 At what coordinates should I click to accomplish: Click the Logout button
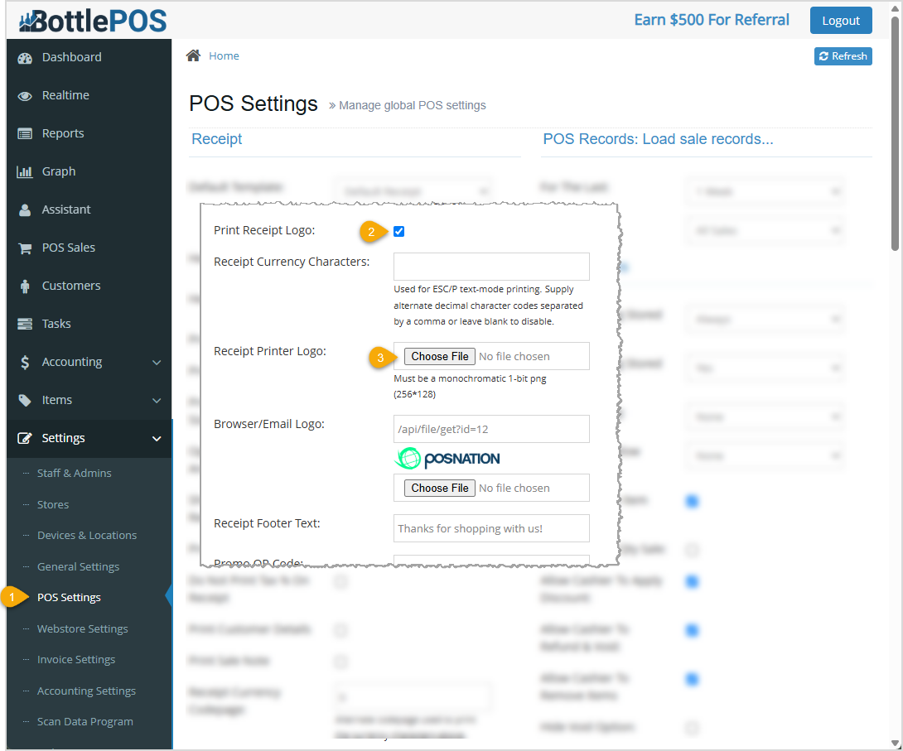(841, 20)
